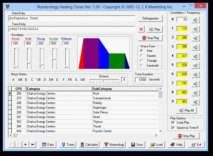This screenshot has height=156, width=213.
Task: Select music note G#
Action: pos(82,80)
